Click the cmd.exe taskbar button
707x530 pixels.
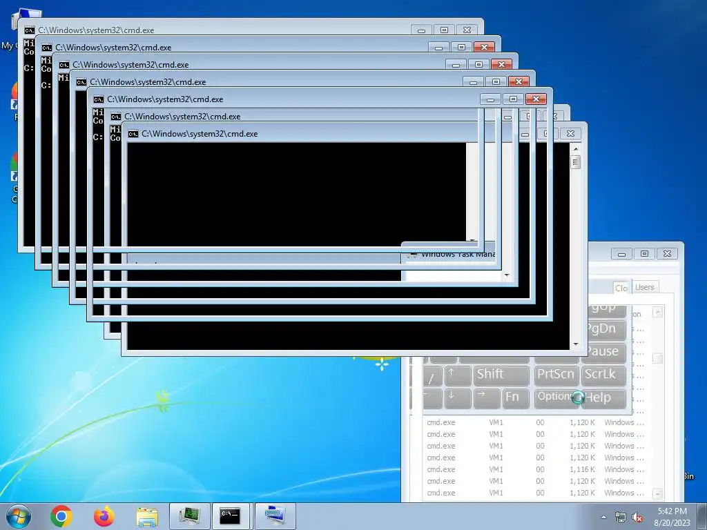[231, 516]
